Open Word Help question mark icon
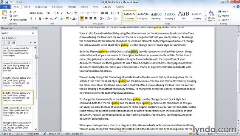 pos(238,6)
